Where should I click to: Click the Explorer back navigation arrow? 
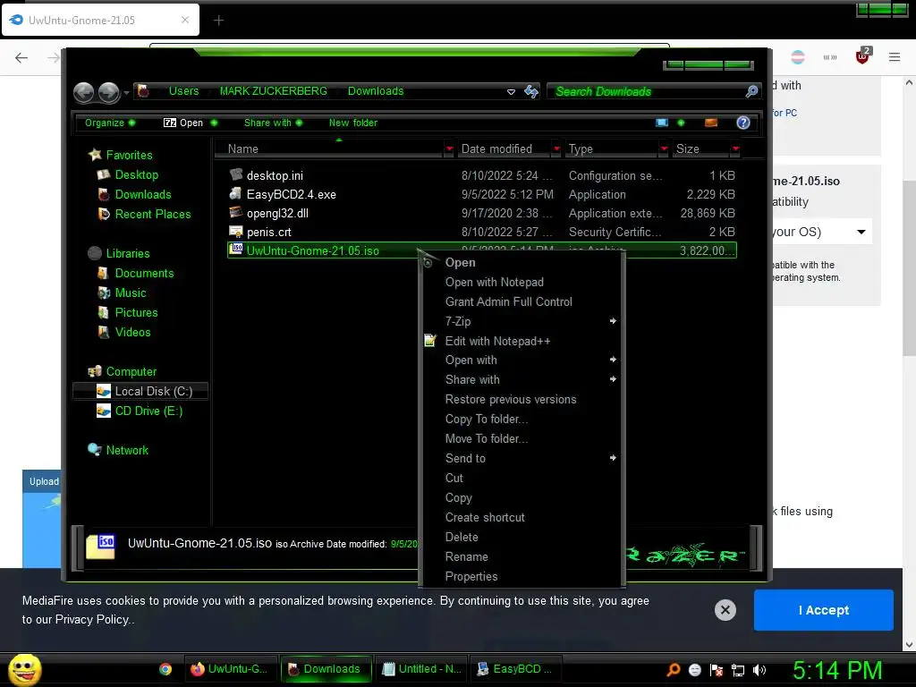[x=83, y=92]
